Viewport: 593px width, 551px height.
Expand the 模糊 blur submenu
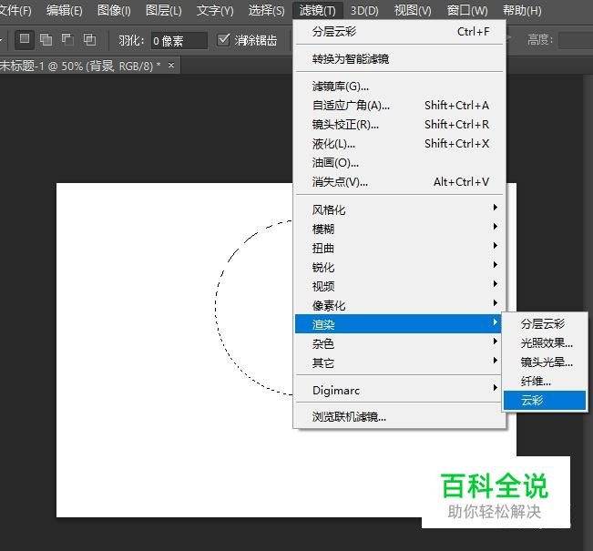click(399, 229)
